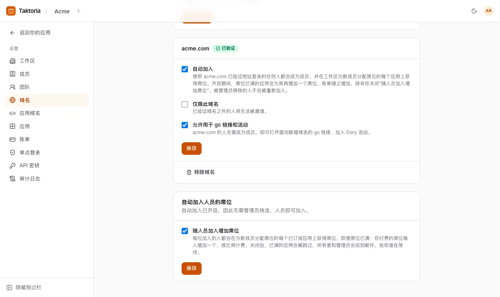Uncheck 允许用于 go 链接和活动 checkbox
The image size is (500, 297).
coord(185,125)
